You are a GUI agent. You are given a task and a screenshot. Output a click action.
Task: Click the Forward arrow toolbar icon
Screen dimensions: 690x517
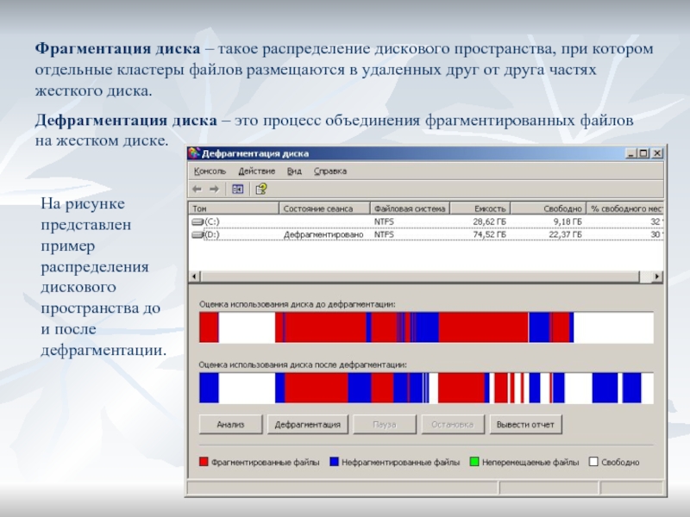pyautogui.click(x=214, y=189)
